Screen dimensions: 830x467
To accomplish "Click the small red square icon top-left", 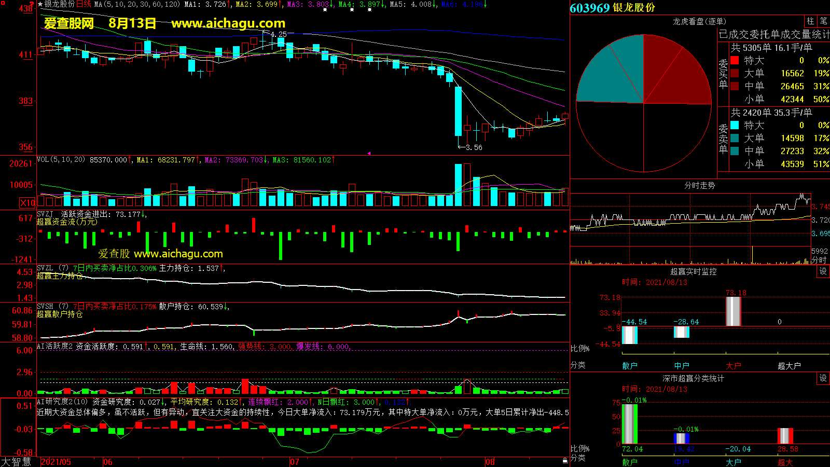I will (3, 4).
